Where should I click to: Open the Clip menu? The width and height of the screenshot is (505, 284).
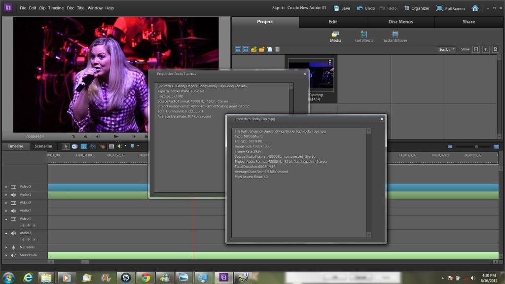[x=42, y=8]
